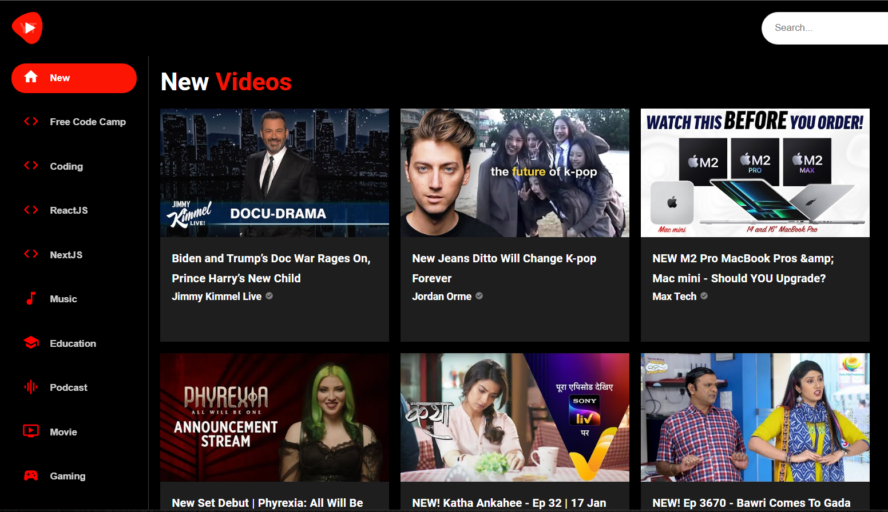Open Biden and Trump's Doc War title
Viewport: 888px width, 512px height.
(271, 269)
